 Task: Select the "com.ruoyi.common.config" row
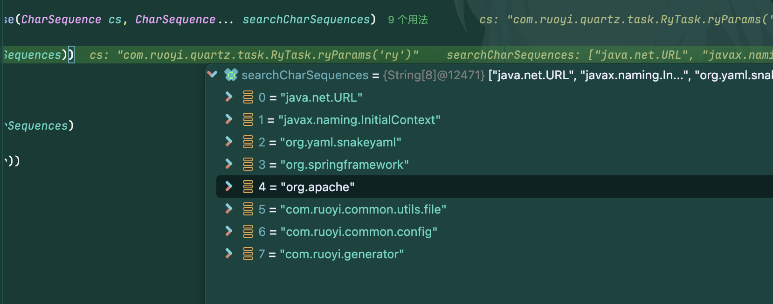495,232
